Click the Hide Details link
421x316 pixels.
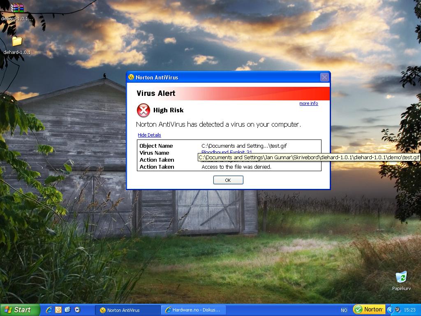(149, 135)
